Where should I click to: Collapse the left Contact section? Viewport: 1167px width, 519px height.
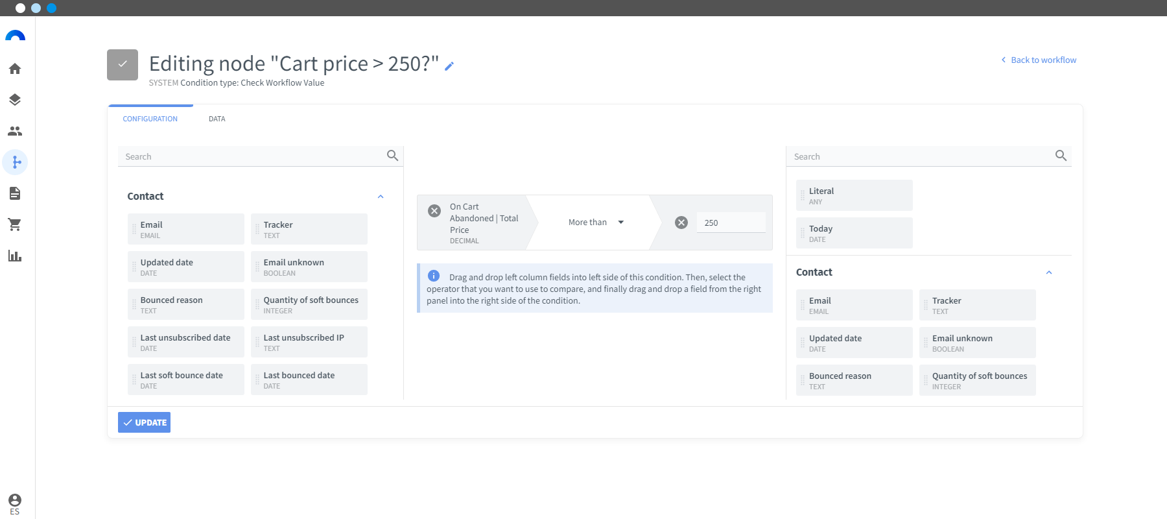381,197
